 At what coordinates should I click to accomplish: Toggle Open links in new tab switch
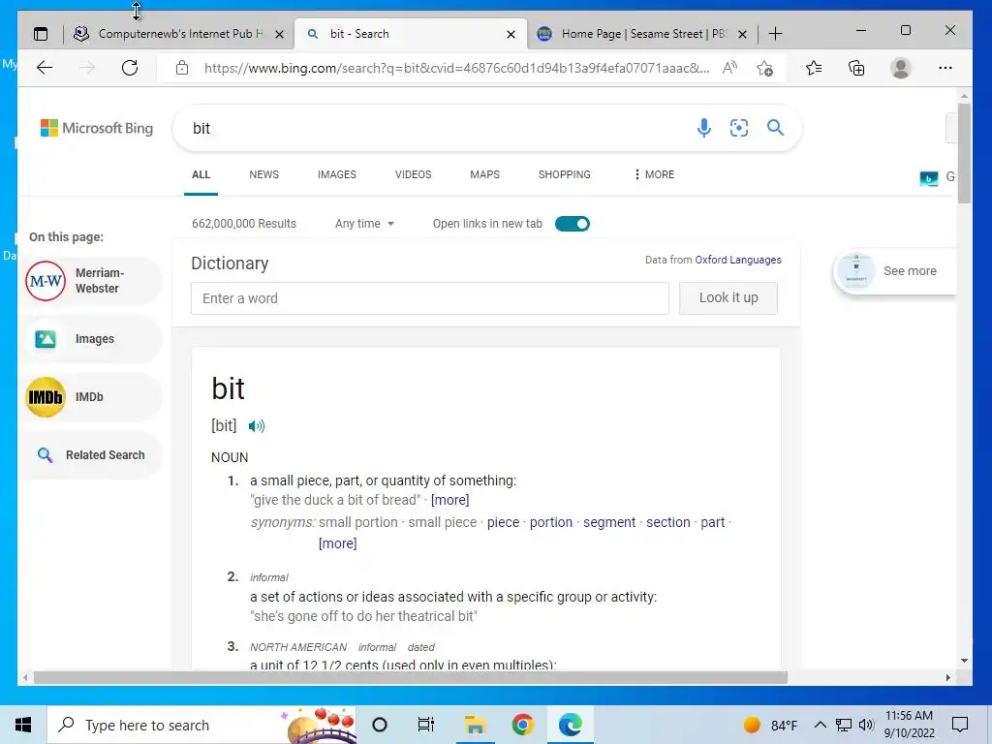pyautogui.click(x=572, y=224)
